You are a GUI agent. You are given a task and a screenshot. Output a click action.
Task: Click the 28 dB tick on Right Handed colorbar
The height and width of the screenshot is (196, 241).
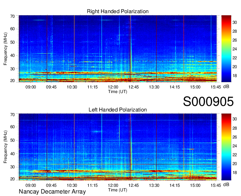[x=235, y=31]
